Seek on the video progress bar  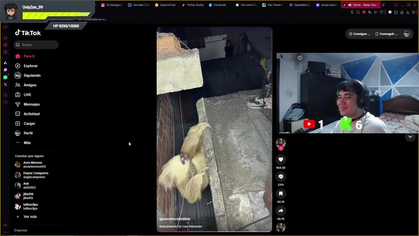click(214, 231)
